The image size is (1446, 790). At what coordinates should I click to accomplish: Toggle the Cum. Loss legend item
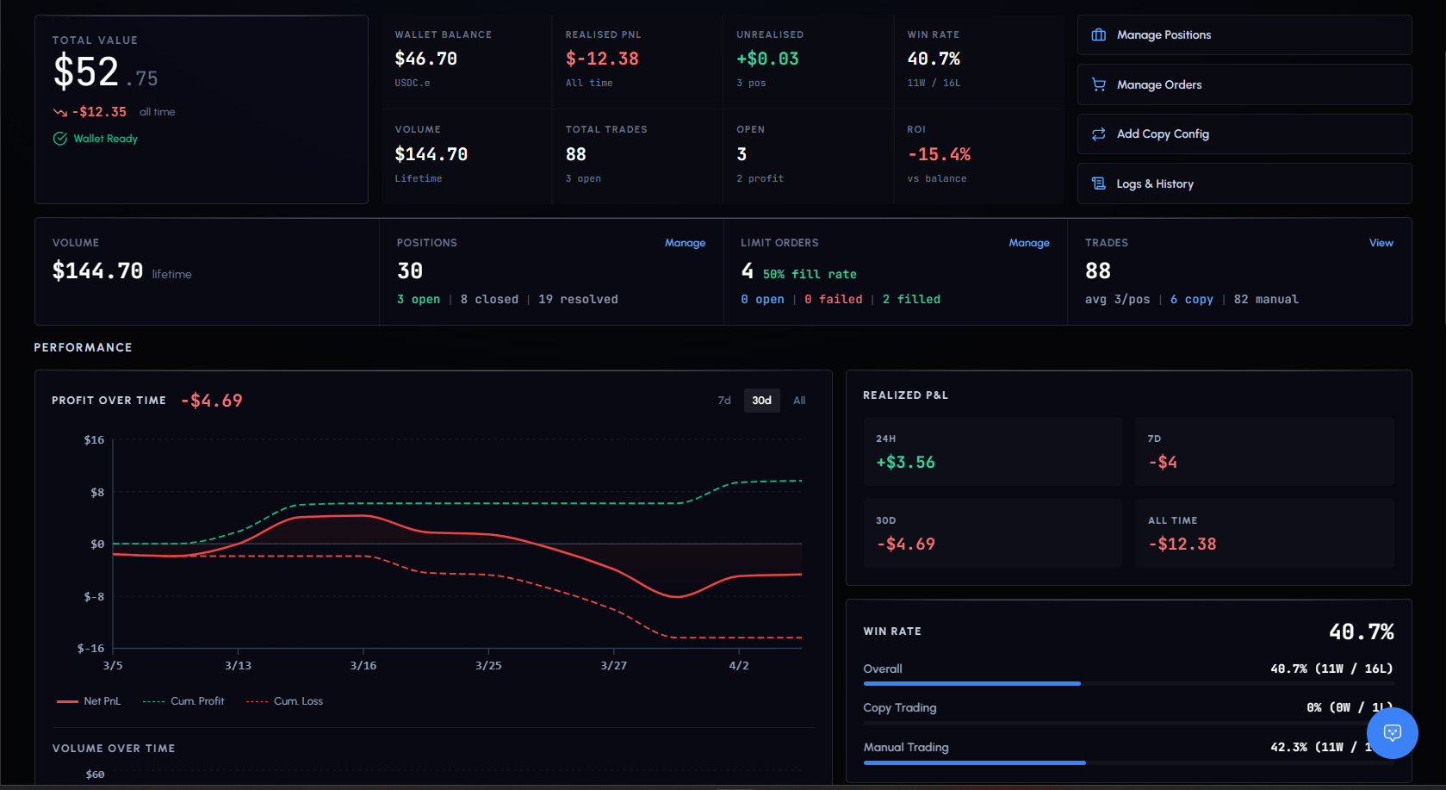pyautogui.click(x=284, y=700)
